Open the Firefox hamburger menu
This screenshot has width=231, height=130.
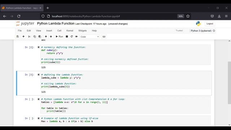tap(226, 16)
